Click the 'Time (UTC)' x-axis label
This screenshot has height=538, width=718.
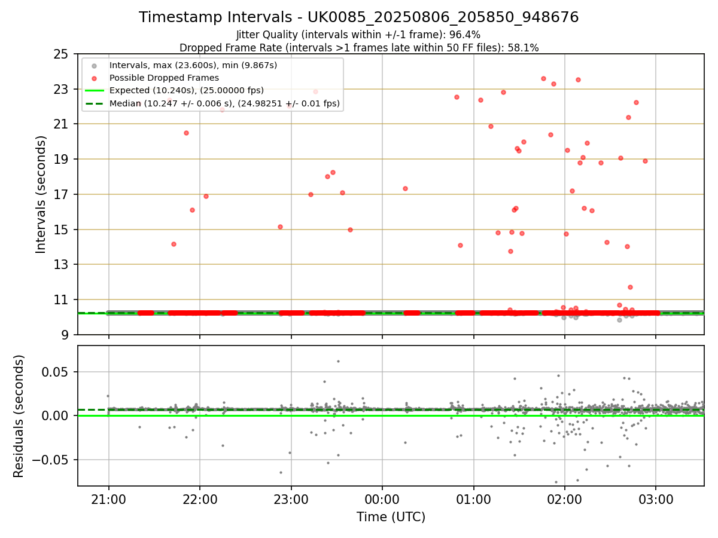tap(391, 517)
